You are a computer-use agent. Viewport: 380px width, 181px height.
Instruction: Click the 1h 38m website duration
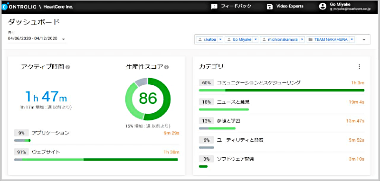(x=171, y=152)
